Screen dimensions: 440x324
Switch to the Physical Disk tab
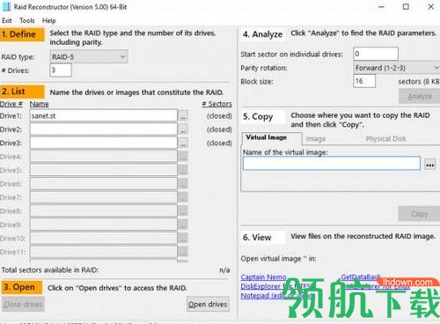pos(385,138)
